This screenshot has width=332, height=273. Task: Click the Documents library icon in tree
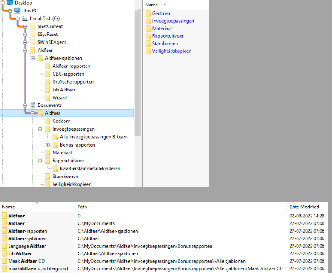(x=32, y=105)
